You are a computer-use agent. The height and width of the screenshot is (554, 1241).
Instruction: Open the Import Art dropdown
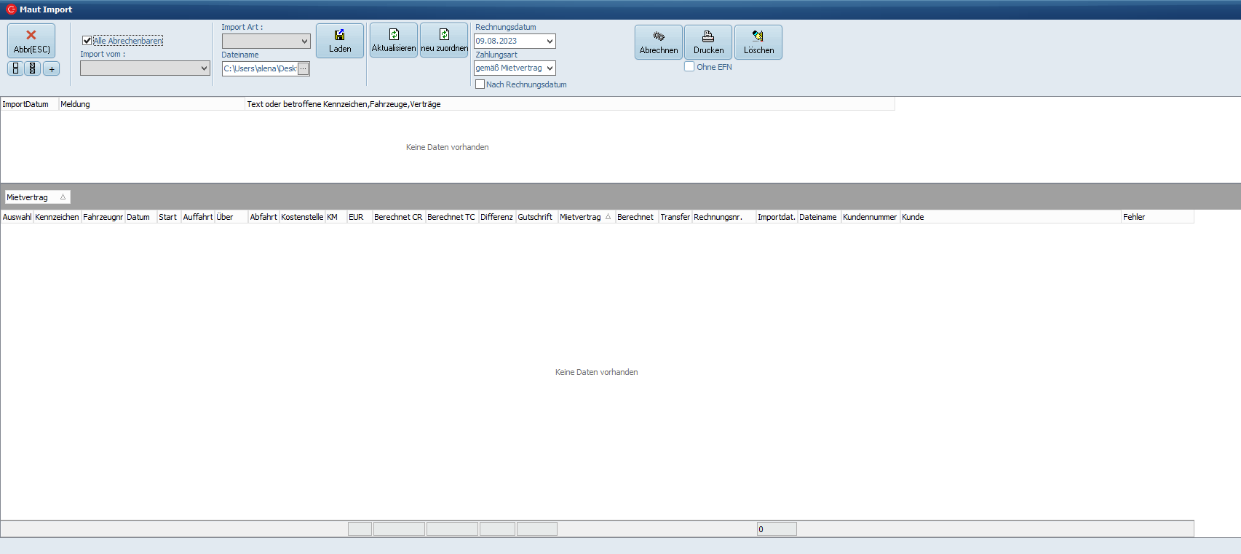click(x=304, y=41)
